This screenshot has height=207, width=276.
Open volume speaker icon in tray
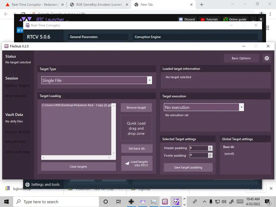pos(224,202)
